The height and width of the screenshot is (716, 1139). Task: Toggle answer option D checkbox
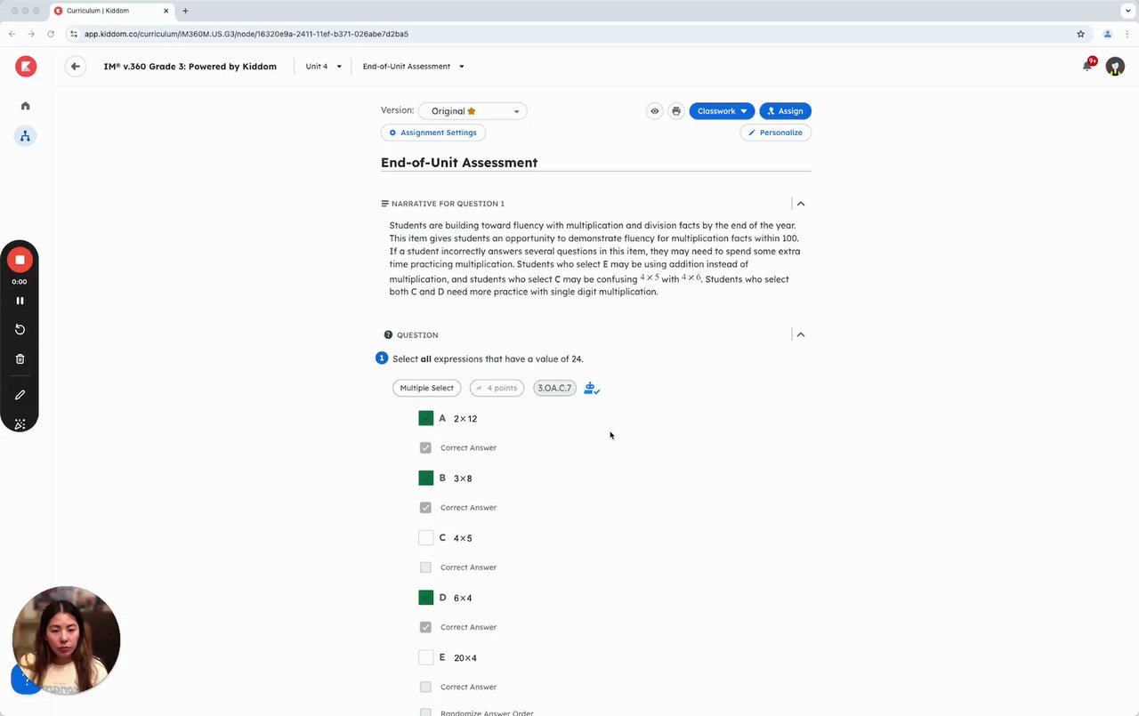[426, 598]
